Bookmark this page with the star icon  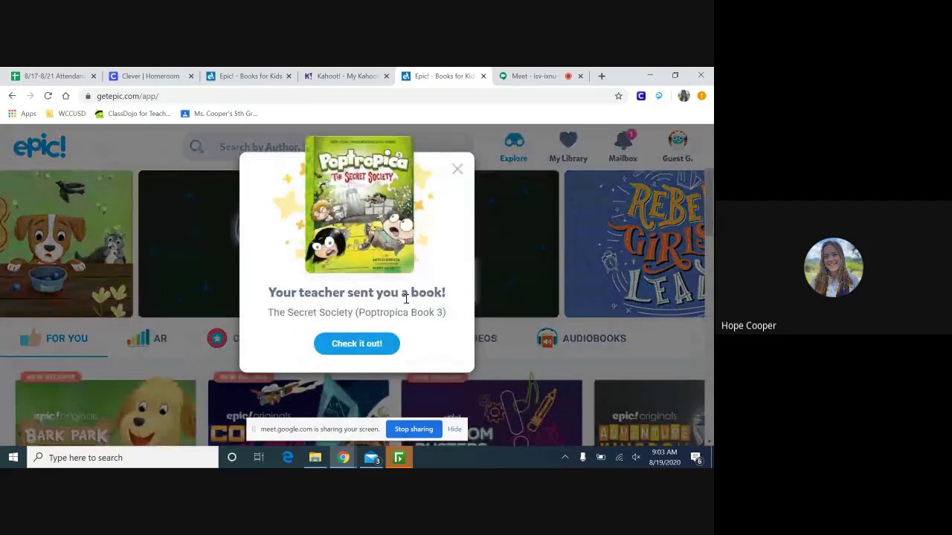(618, 96)
